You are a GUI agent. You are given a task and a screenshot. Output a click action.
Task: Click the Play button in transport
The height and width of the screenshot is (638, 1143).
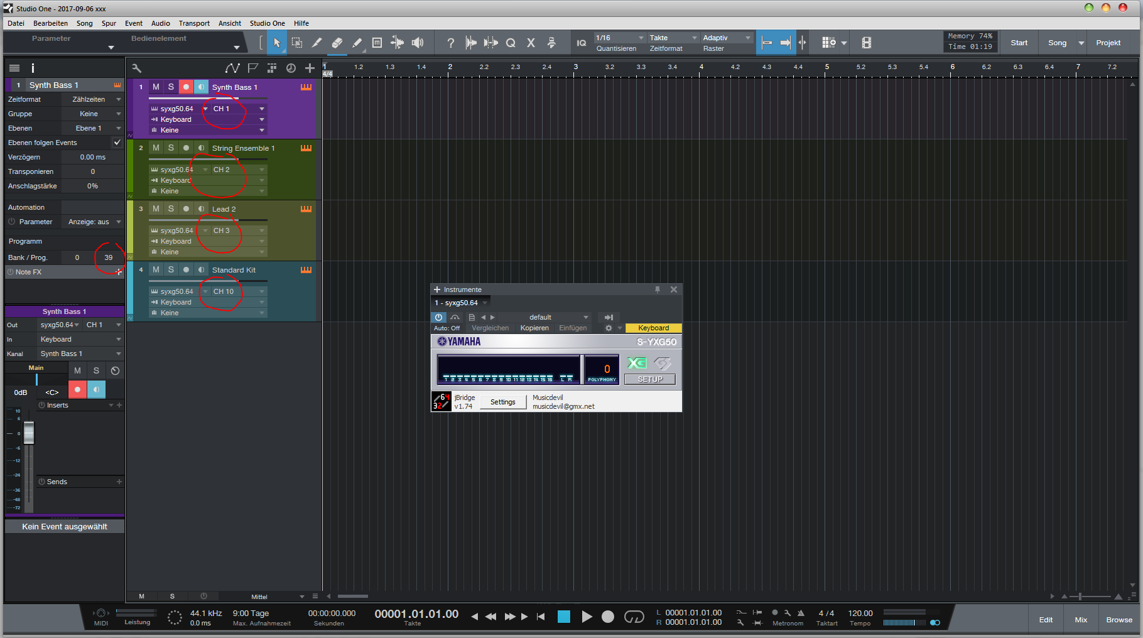(587, 617)
